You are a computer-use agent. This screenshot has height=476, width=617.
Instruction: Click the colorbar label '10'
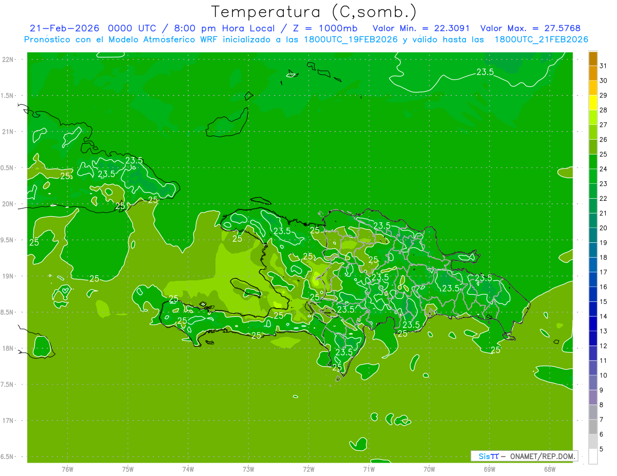click(x=604, y=375)
